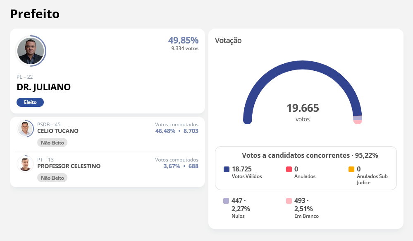
Task: Click Celio Tucano's 46,48% vote count
Action: pyautogui.click(x=165, y=131)
